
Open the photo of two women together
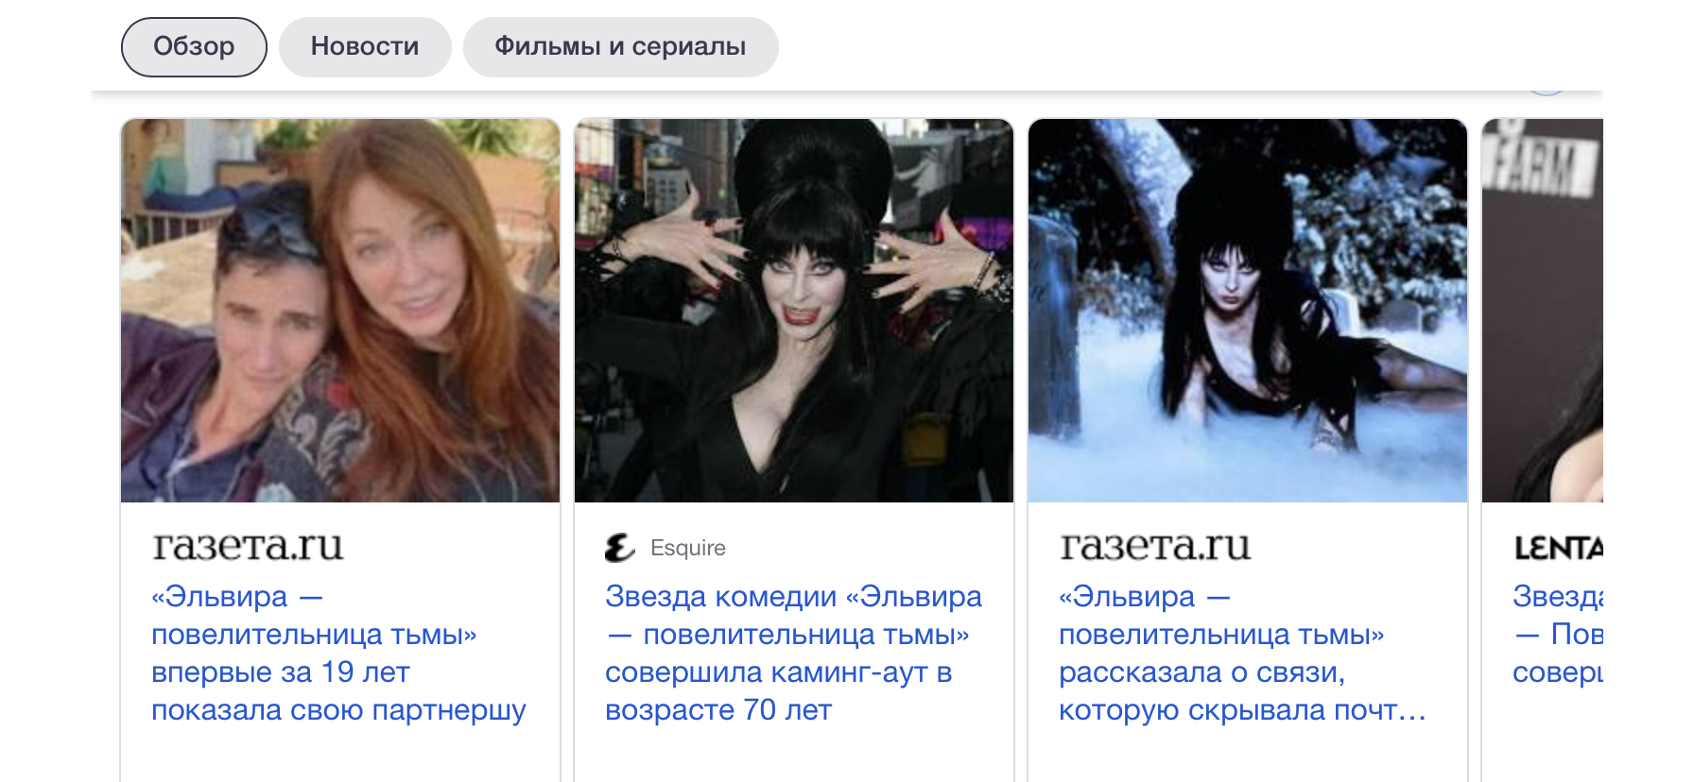click(x=340, y=311)
